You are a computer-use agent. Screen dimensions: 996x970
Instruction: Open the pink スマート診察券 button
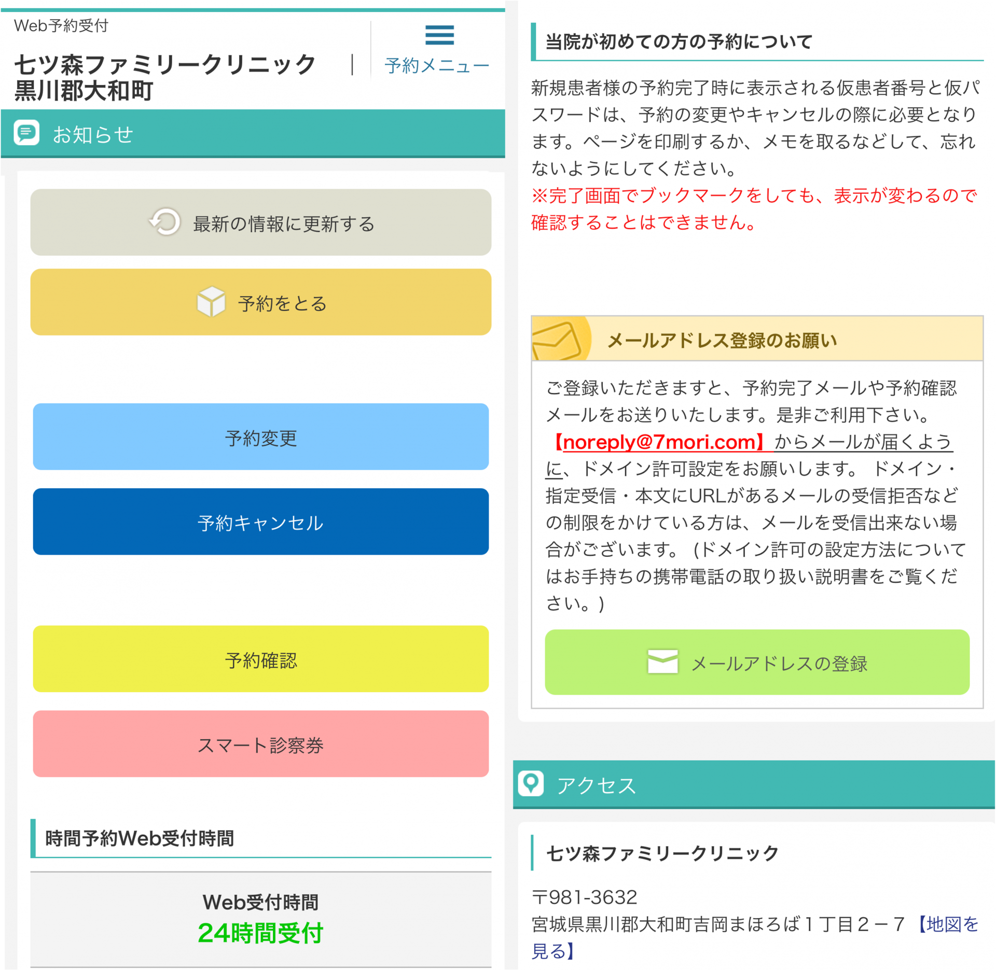(x=260, y=744)
